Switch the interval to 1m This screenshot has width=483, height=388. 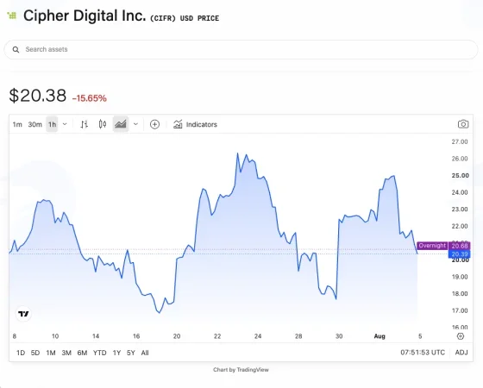coord(17,124)
